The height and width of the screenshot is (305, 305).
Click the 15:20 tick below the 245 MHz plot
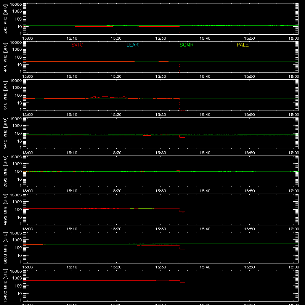coord(116,39)
